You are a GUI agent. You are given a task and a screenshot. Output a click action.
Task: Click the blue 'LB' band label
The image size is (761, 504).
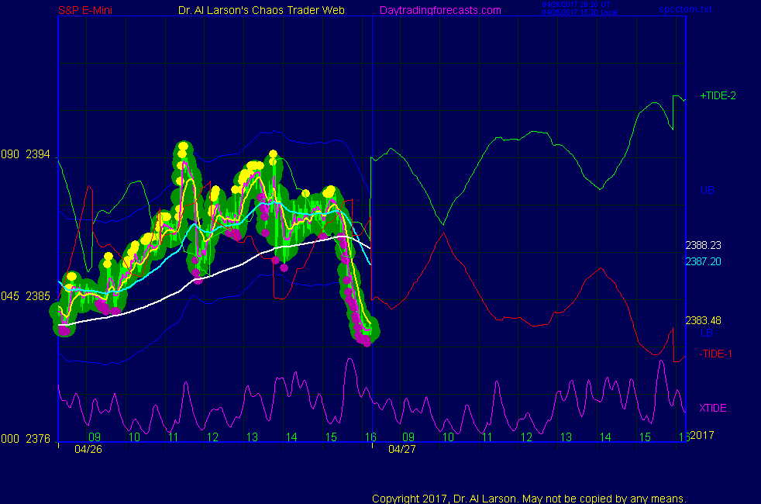tap(707, 333)
